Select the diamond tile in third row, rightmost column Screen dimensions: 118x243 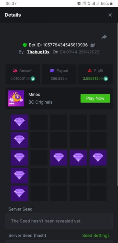98,157
